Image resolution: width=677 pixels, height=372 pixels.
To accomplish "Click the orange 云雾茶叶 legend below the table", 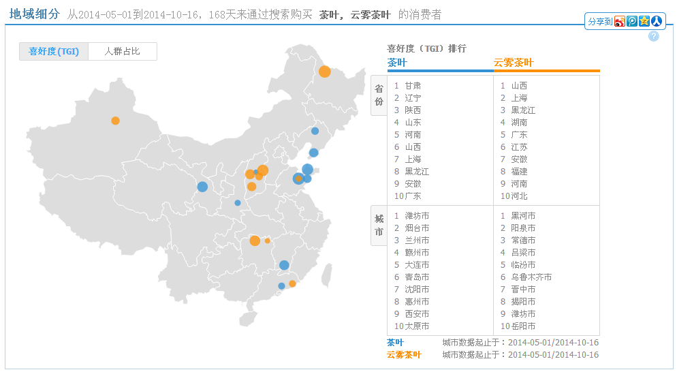I will pyautogui.click(x=404, y=355).
